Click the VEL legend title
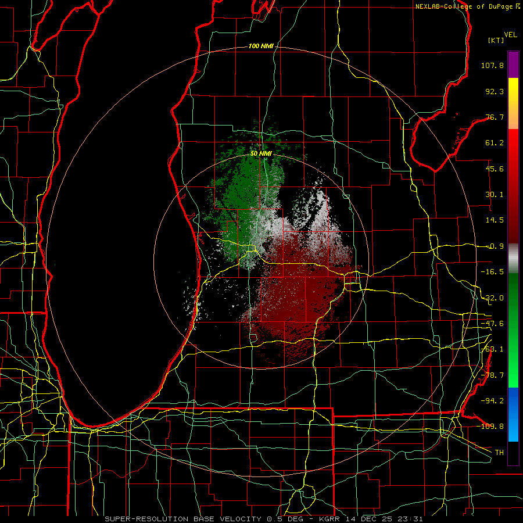The width and height of the screenshot is (523, 523). pos(510,35)
